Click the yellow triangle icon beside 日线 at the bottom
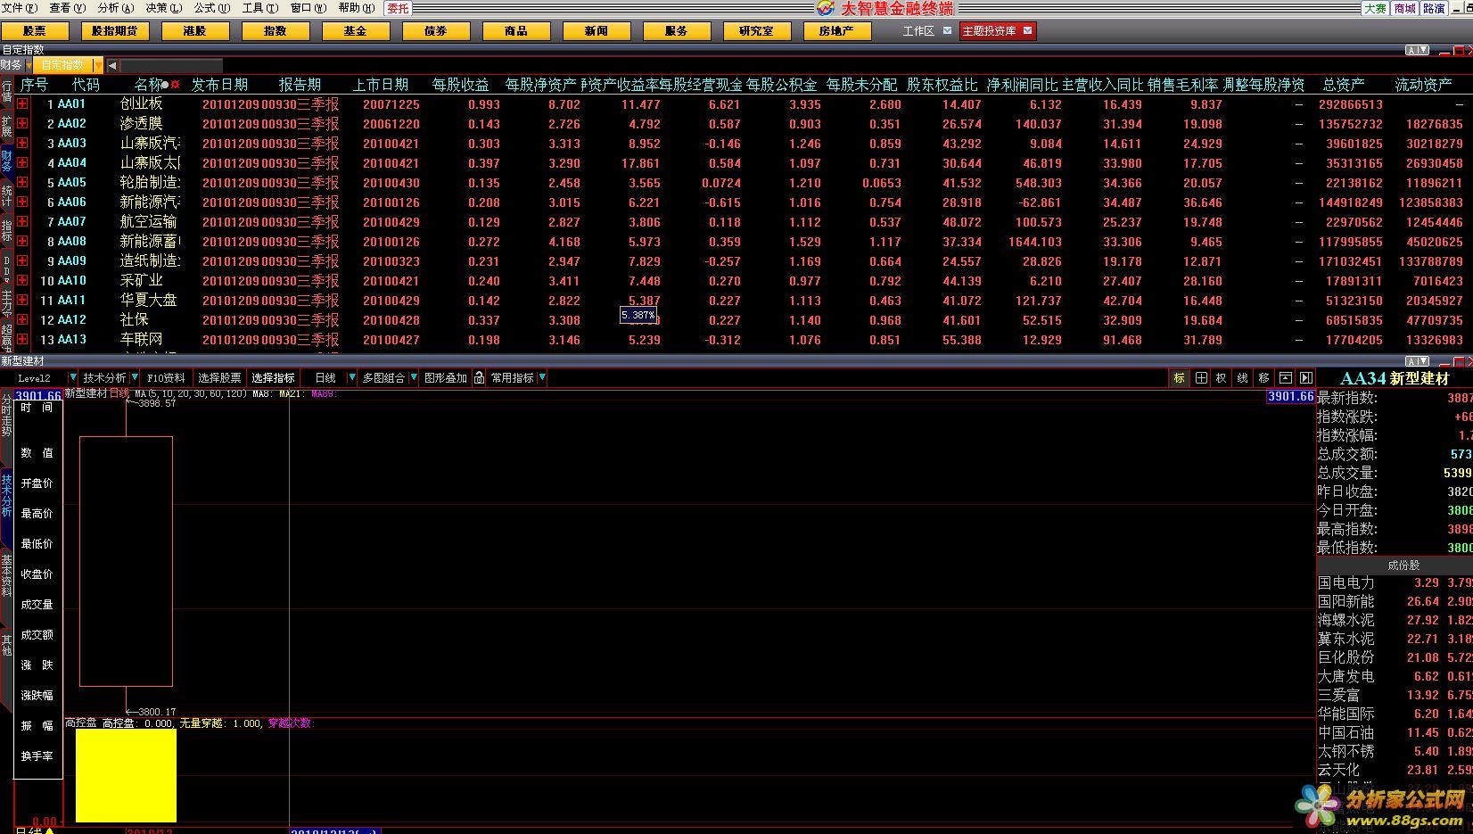The width and height of the screenshot is (1473, 834). coord(50,830)
